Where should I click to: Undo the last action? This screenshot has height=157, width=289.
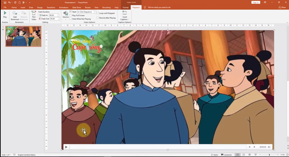click(x=9, y=2)
